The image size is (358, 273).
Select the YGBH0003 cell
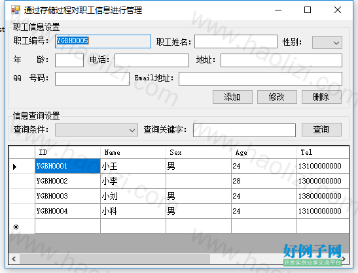67,196
